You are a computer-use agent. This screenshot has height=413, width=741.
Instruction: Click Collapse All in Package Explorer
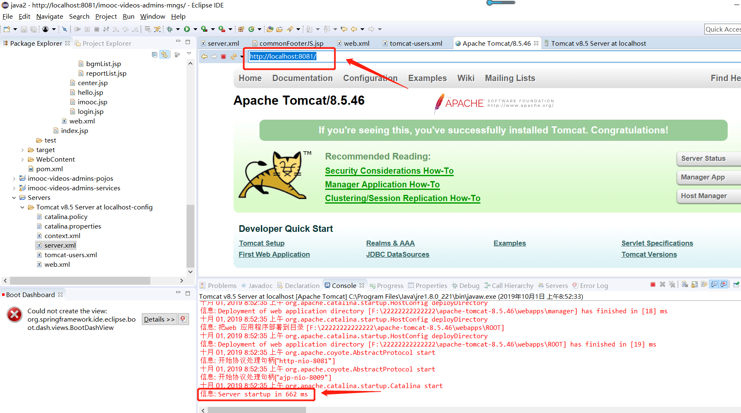point(155,54)
